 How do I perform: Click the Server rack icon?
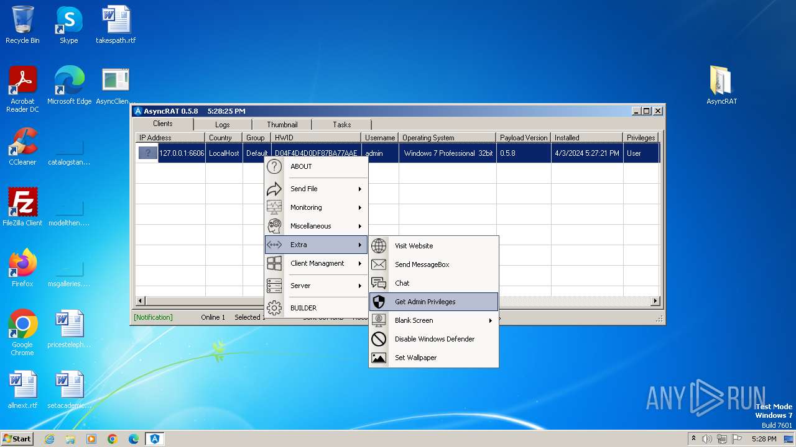[x=274, y=286]
